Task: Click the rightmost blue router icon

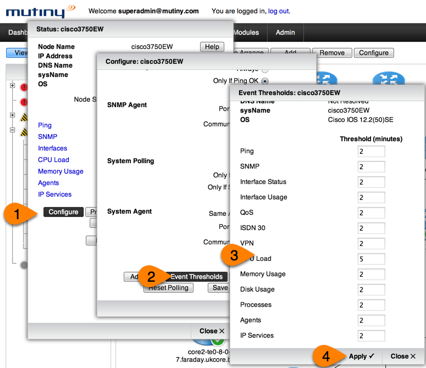Action: (388, 80)
